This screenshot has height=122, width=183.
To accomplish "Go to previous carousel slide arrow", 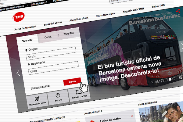I will [x=18, y=73].
